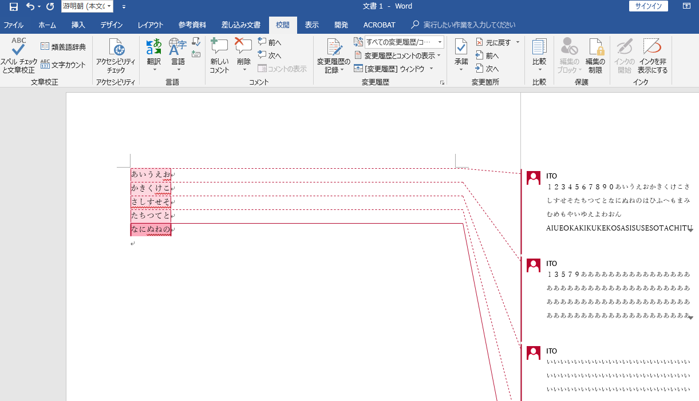Toggle the [変更履歴] ウィンドウ pane
This screenshot has height=401, width=699.
(389, 69)
